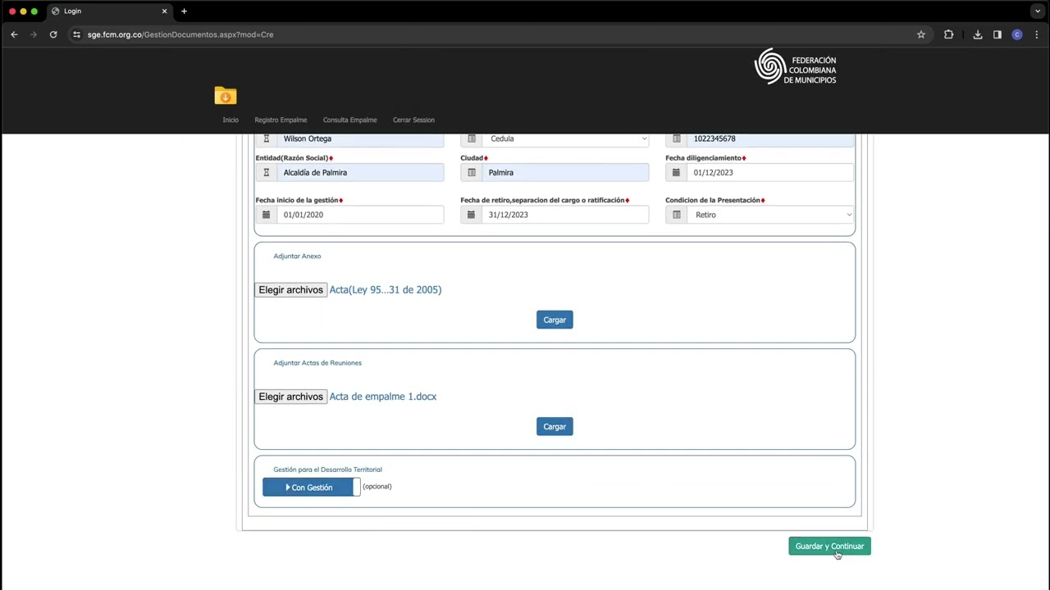
Task: Click Cargar button under Adjuntar Anexo
Action: click(555, 320)
